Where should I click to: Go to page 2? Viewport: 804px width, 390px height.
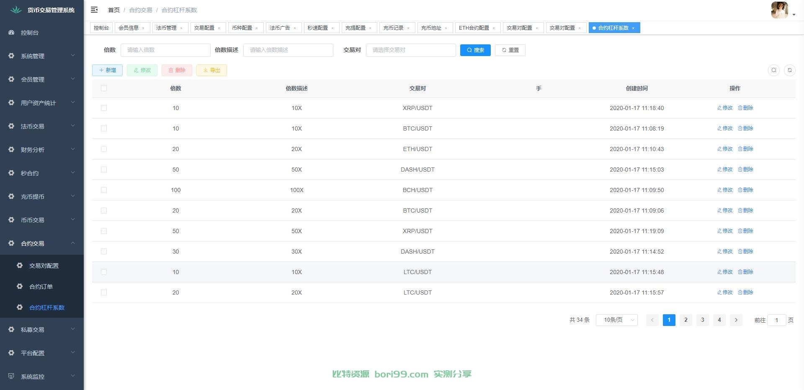[x=686, y=320]
